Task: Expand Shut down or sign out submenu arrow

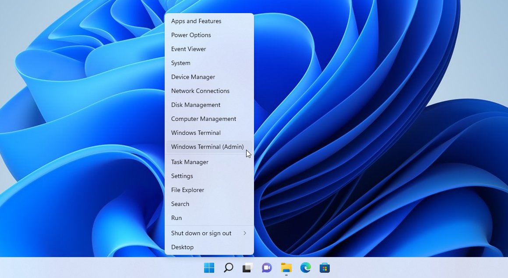Action: 245,233
